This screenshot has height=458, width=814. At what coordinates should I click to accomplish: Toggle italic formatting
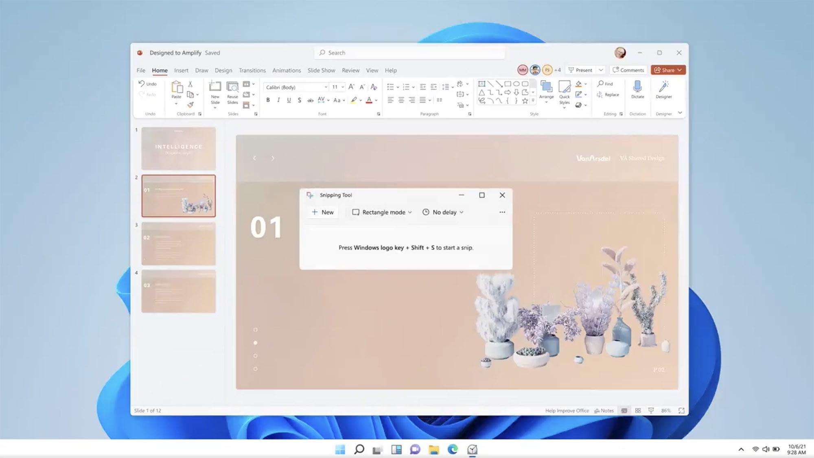[278, 100]
